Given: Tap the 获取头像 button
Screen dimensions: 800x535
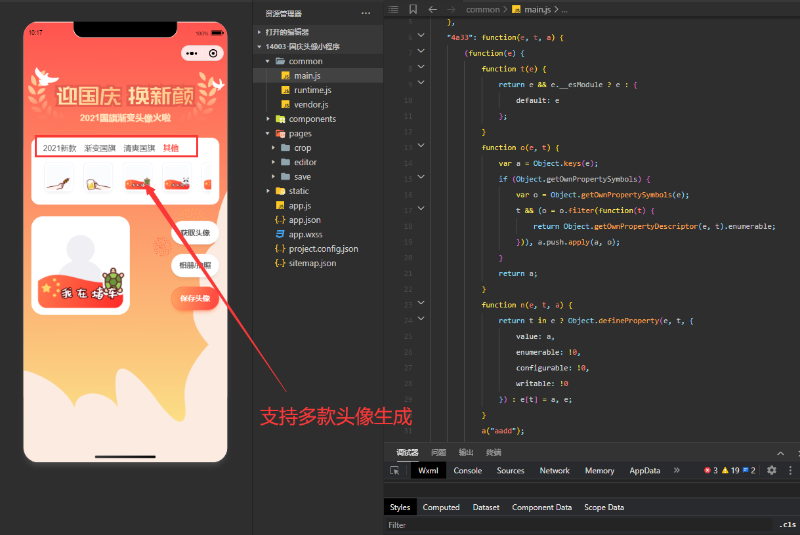Looking at the screenshot, I should coord(195,233).
